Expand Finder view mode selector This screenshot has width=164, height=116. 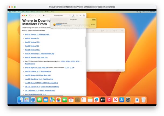94,31
